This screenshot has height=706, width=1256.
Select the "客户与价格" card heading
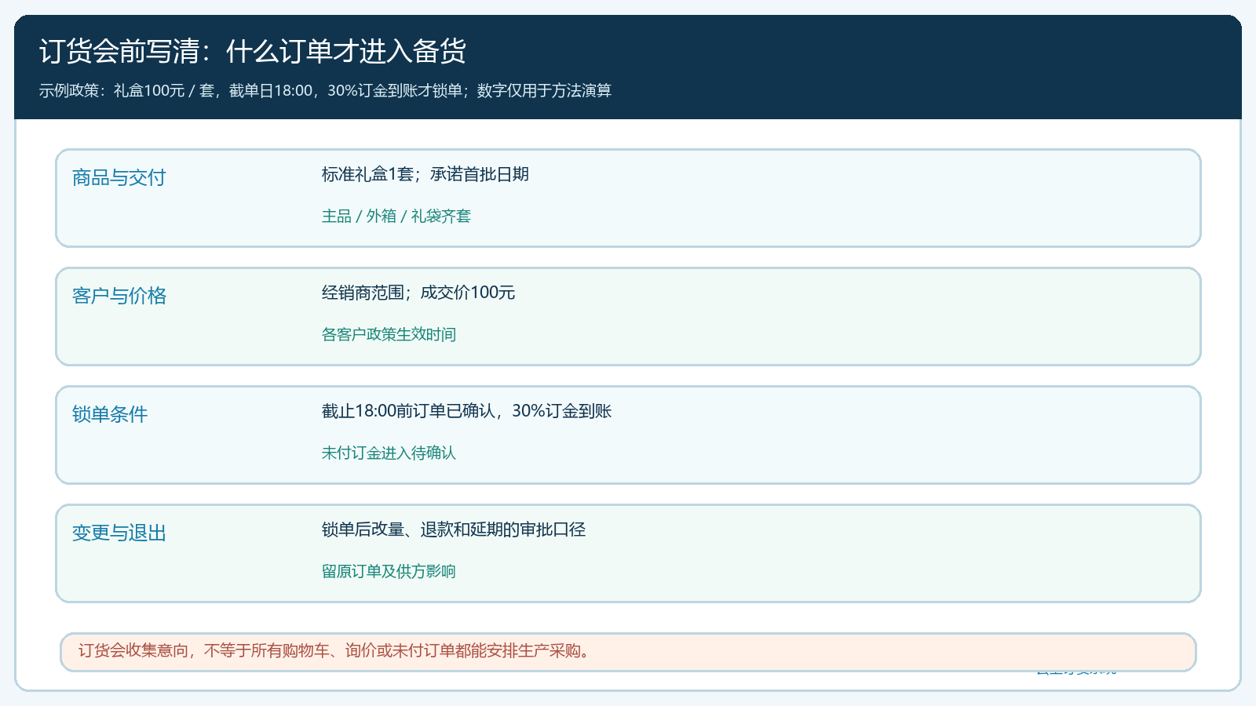119,296
